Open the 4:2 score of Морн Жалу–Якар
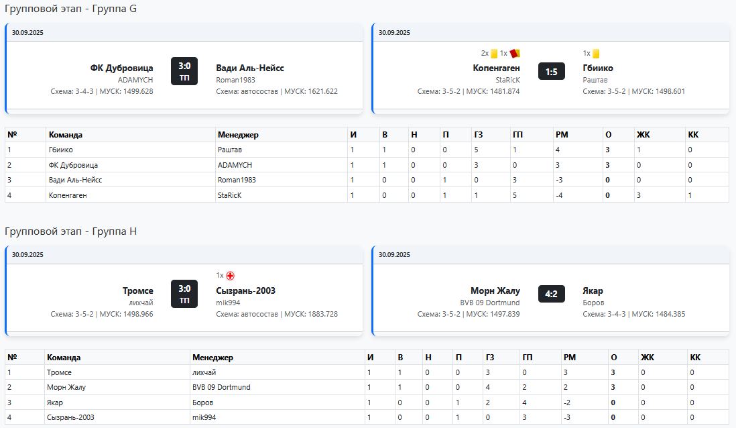This screenshot has height=428, width=736. click(x=551, y=294)
